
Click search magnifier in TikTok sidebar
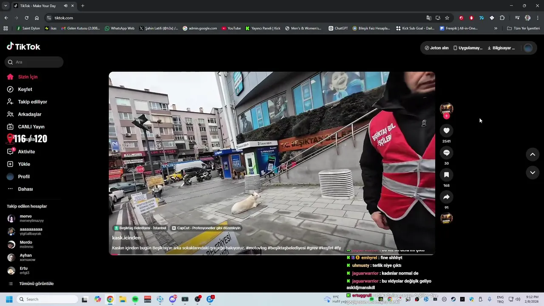(x=11, y=62)
